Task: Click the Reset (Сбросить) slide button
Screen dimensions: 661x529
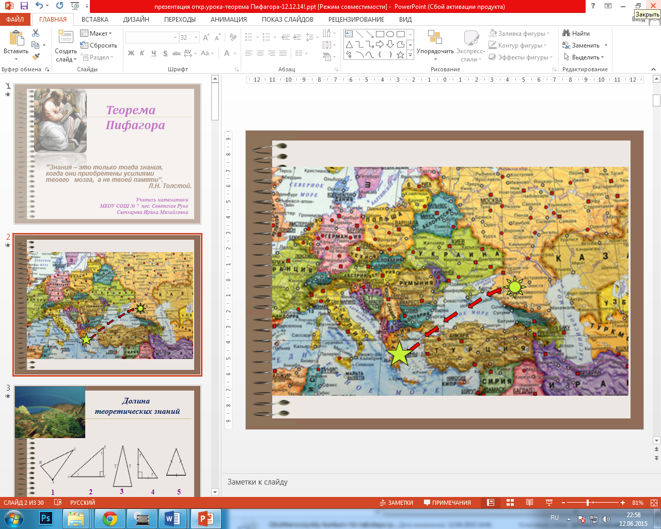Action: click(x=99, y=45)
